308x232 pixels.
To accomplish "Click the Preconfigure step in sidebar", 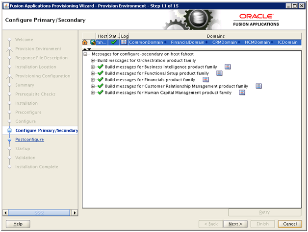I will [28, 113].
